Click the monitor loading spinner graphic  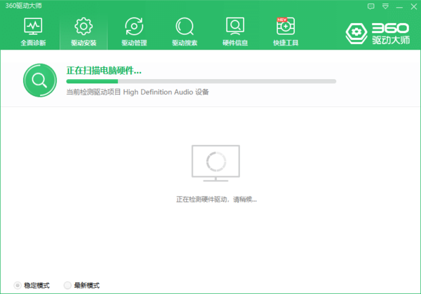coord(215,163)
